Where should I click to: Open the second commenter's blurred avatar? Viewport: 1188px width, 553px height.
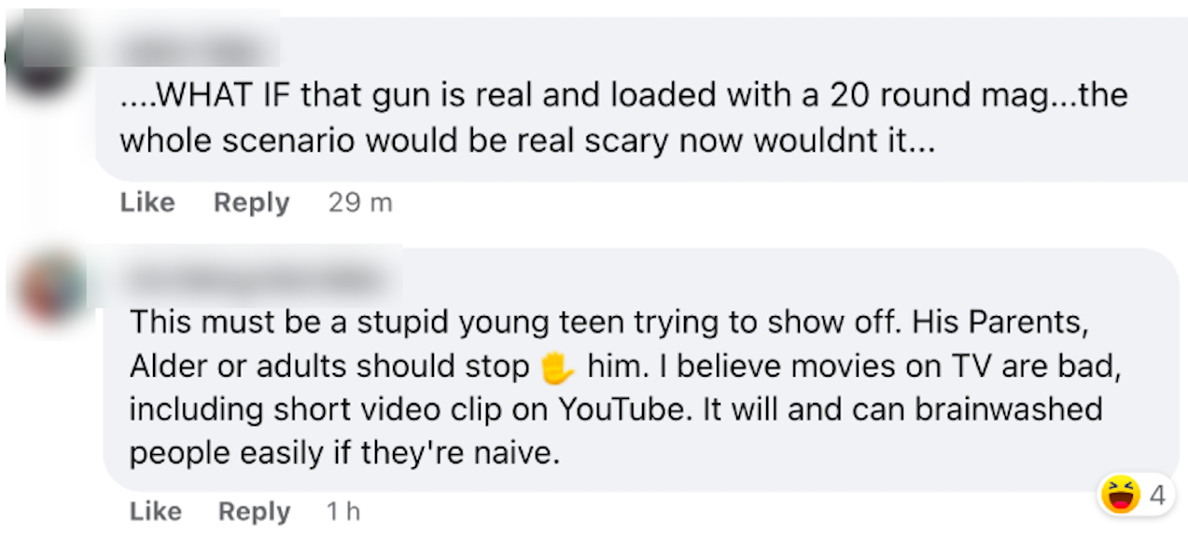pos(47,284)
